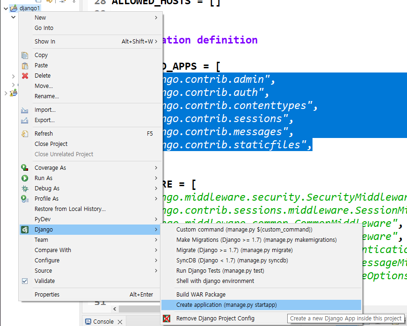Click the middleware.security.SecurityMiddleware line

(284, 197)
